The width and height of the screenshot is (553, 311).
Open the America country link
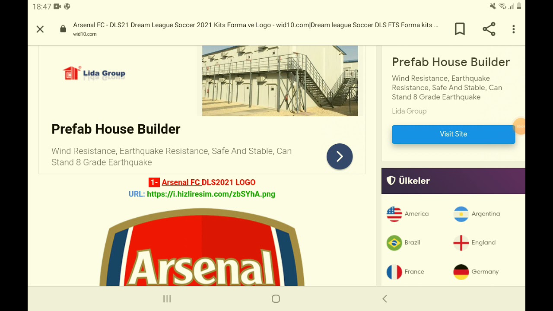coord(416,214)
